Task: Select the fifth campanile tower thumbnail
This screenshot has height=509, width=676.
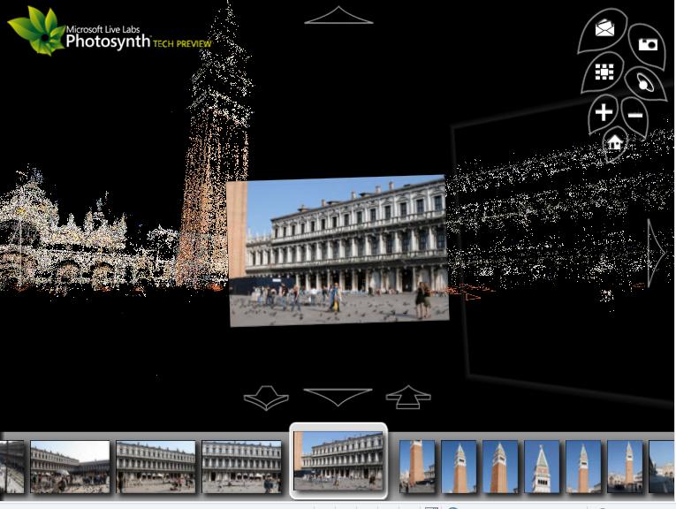Action: 583,467
